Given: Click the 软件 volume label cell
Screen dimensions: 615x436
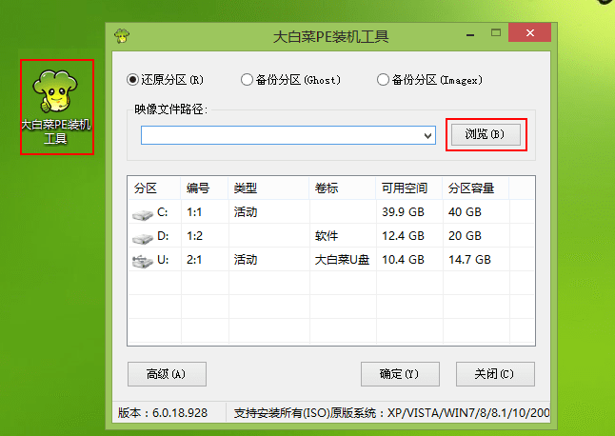Looking at the screenshot, I should [x=327, y=236].
